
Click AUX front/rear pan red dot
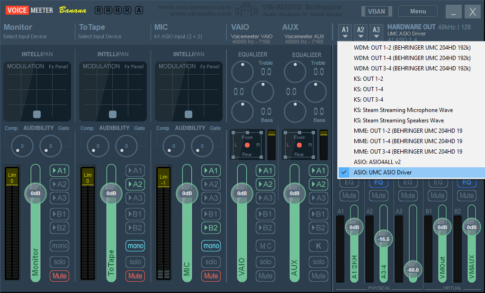point(299,145)
